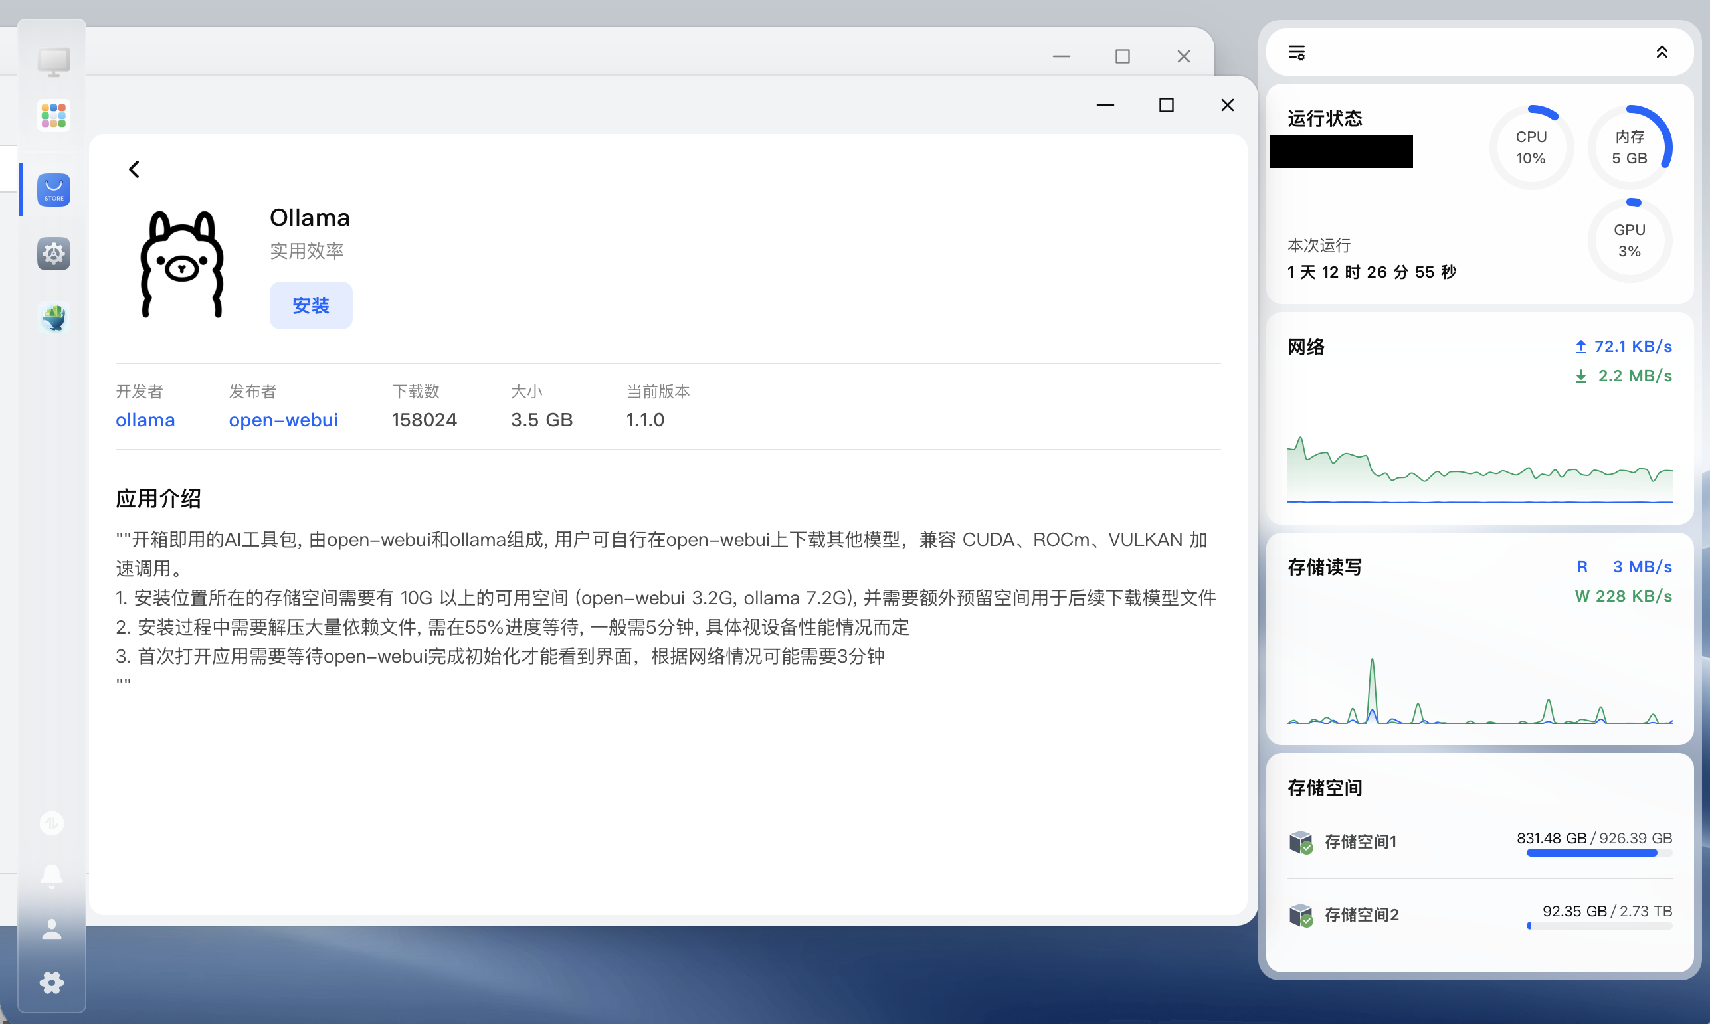Go back using the arrow in the Ollama page

[134, 169]
